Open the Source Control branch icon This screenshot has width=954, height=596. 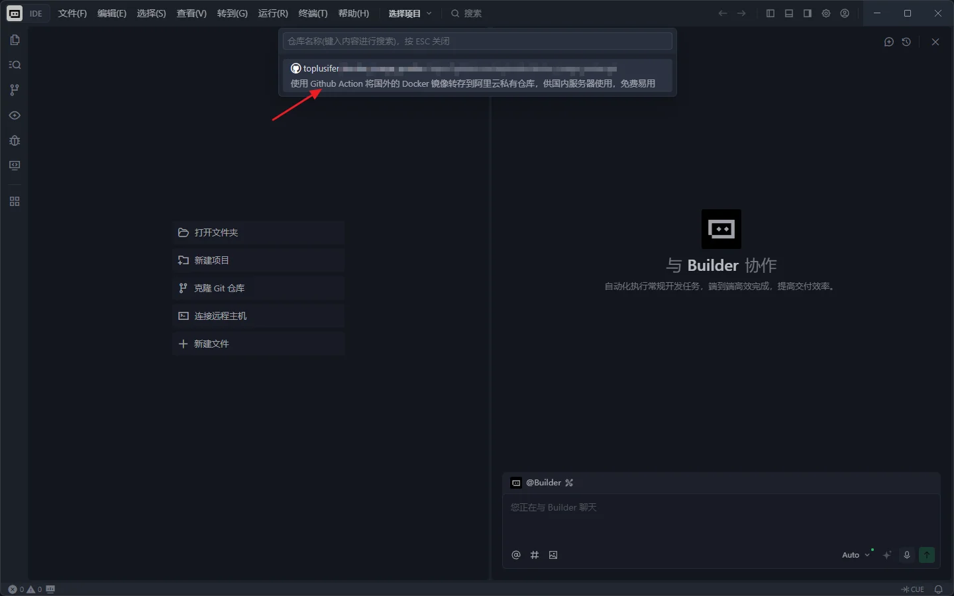pyautogui.click(x=15, y=90)
